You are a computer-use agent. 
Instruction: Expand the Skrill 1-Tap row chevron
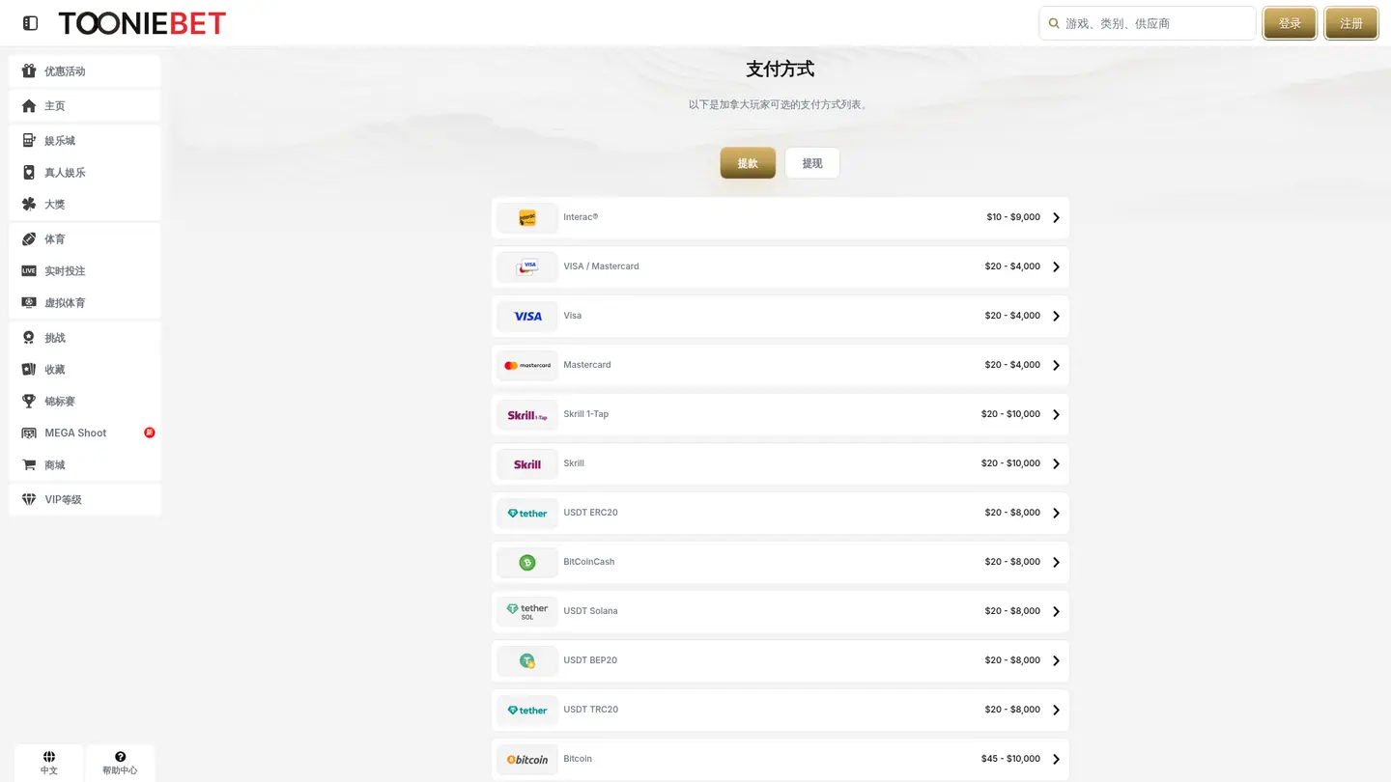pos(1056,415)
